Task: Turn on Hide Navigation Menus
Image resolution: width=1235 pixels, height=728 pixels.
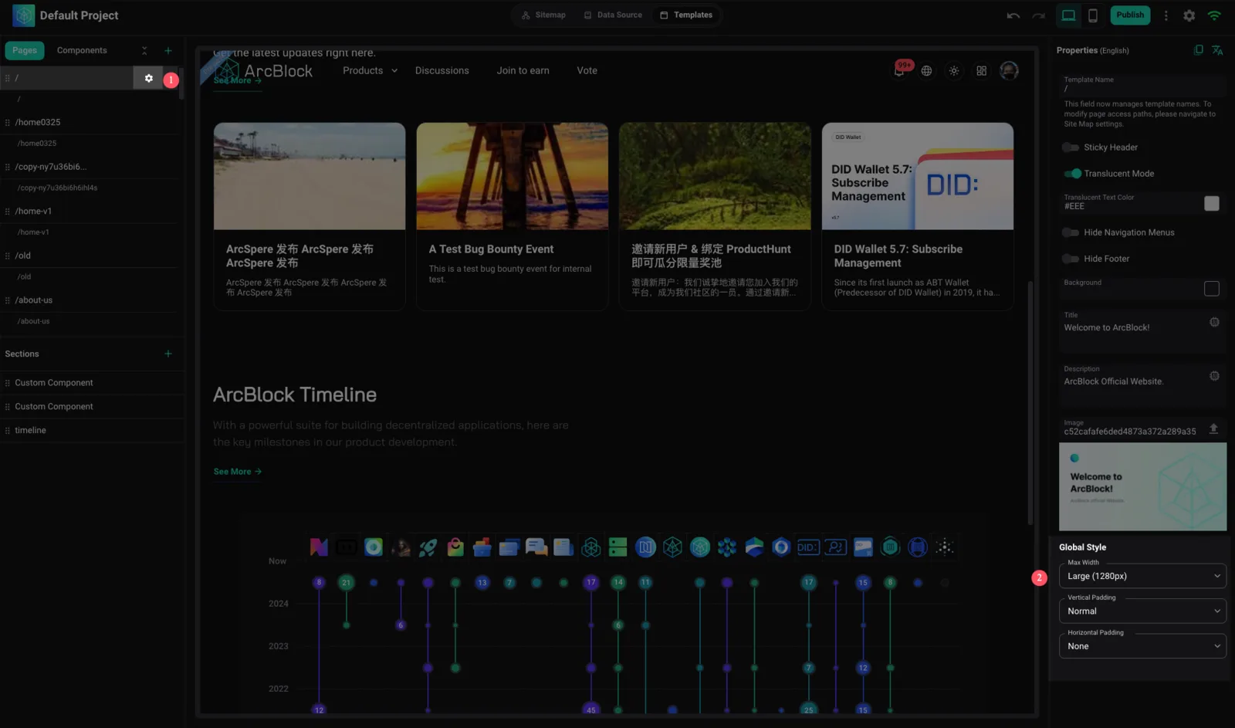Action: (1071, 232)
